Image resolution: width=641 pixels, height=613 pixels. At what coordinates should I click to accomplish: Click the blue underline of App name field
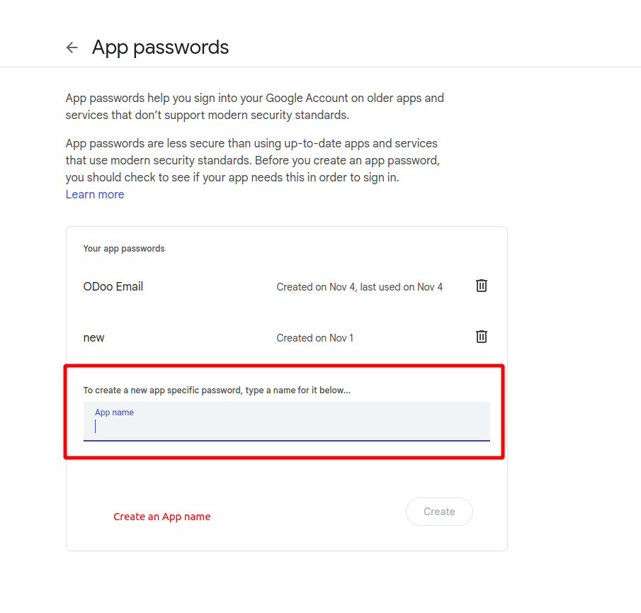286,440
